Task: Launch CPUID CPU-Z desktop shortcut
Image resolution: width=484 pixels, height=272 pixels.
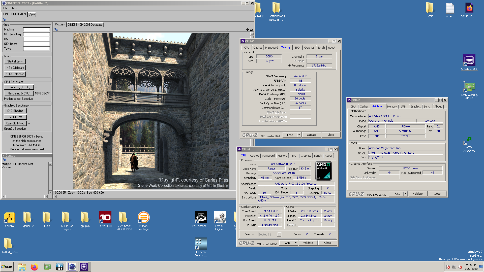Action: [x=469, y=62]
